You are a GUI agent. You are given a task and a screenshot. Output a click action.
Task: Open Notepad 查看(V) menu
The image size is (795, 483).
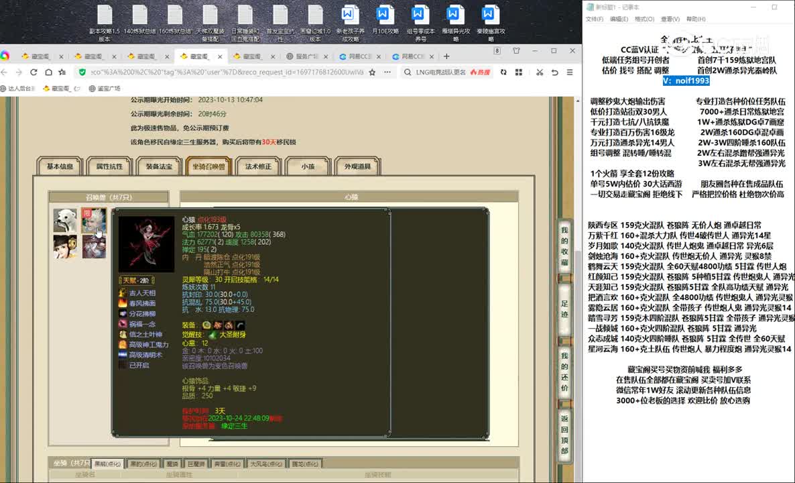point(670,19)
